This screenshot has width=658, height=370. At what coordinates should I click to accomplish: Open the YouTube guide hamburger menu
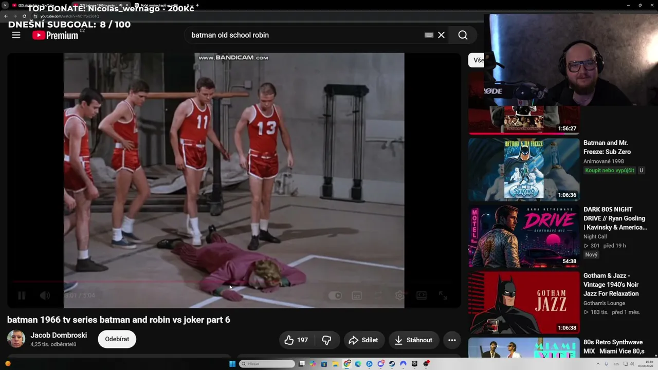pos(16,35)
